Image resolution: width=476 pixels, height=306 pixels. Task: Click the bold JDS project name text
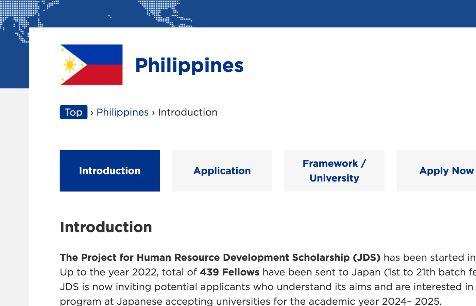220,257
